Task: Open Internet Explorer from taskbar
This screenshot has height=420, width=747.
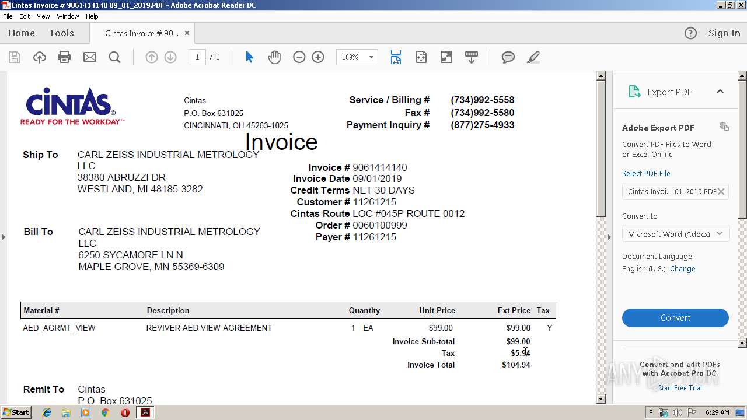Action: [47, 412]
